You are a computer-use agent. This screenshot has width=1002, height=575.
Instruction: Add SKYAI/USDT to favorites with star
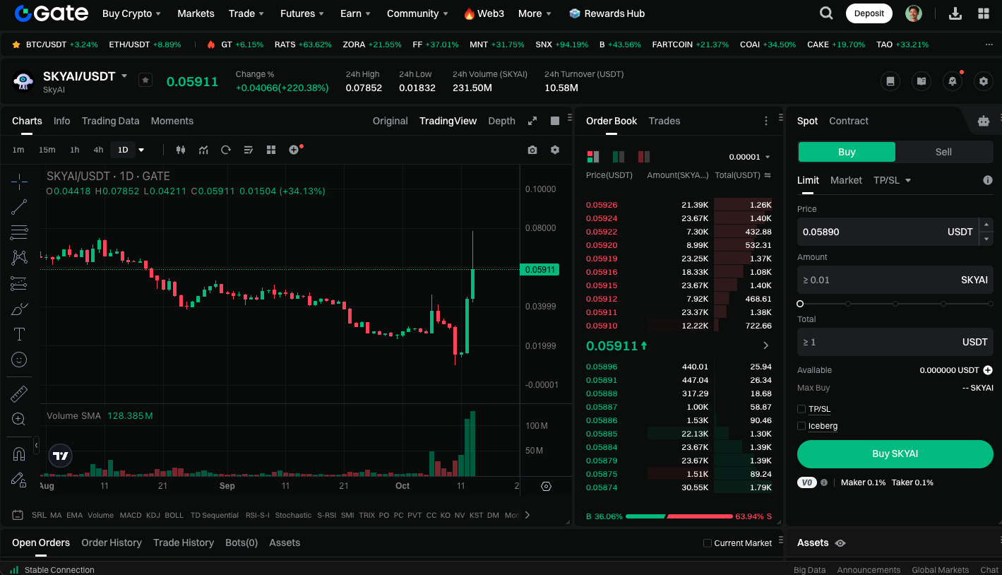145,80
